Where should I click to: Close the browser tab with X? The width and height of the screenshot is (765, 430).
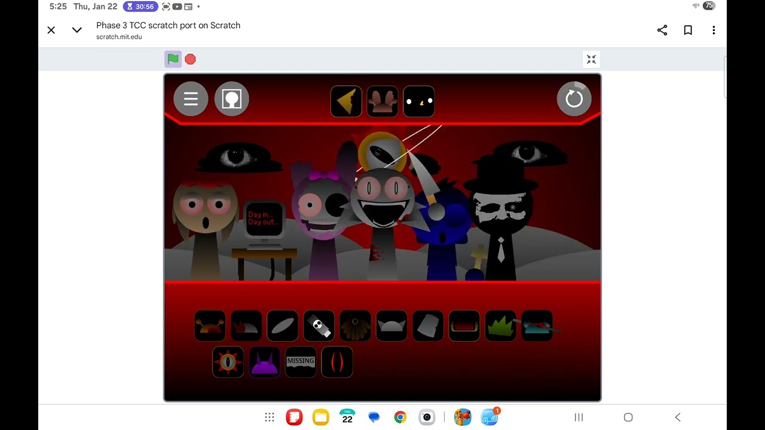[51, 30]
